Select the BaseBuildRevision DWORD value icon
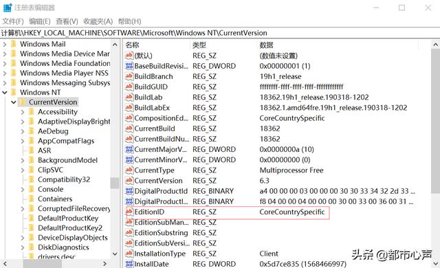 129,66
